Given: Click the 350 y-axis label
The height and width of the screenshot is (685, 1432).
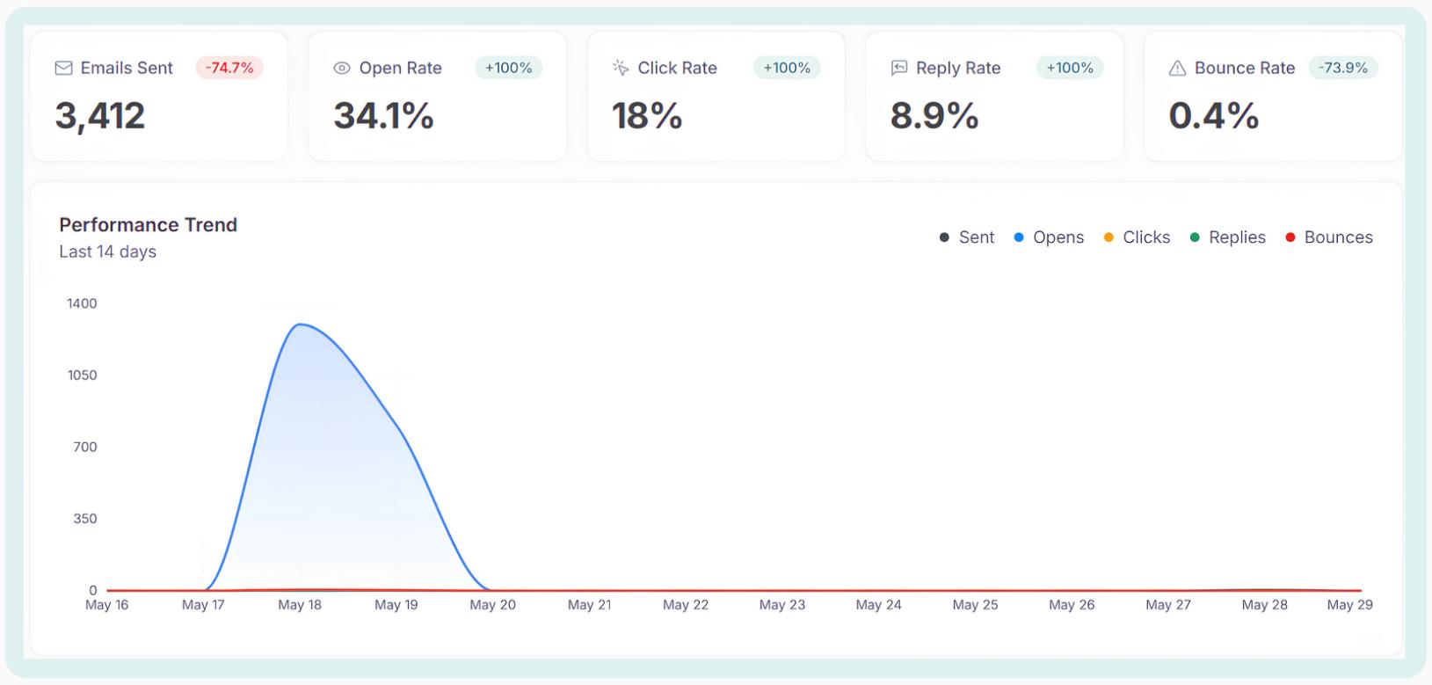Looking at the screenshot, I should (85, 519).
